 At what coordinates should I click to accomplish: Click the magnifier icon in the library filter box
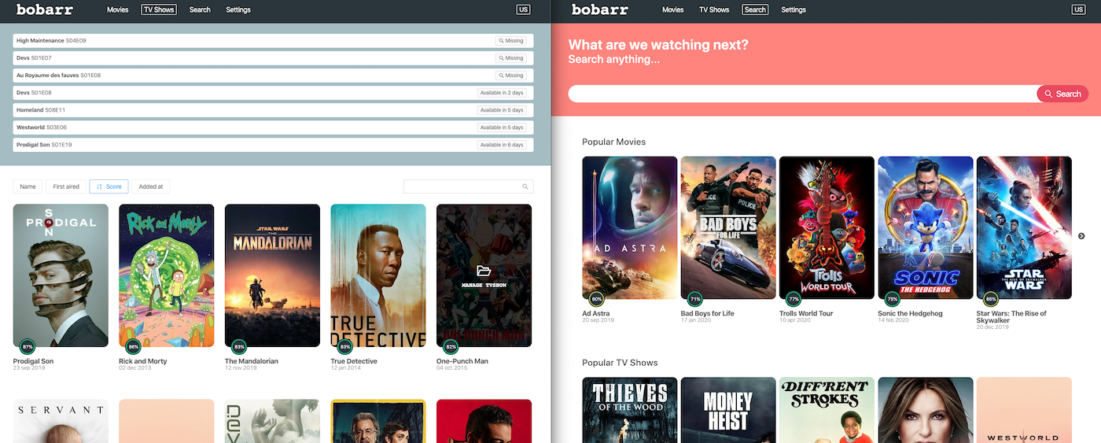(525, 186)
